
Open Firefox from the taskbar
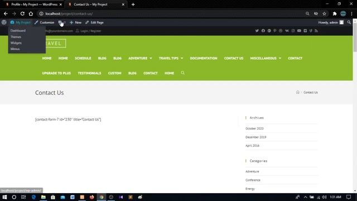[x=91, y=197]
